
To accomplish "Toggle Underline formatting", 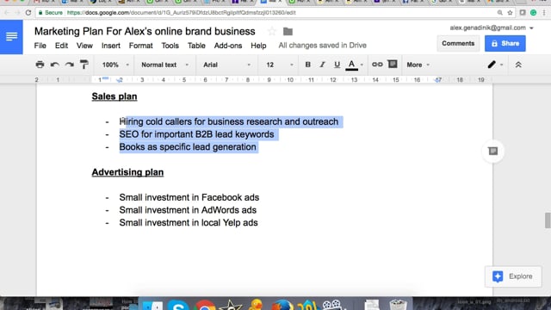I will (337, 65).
